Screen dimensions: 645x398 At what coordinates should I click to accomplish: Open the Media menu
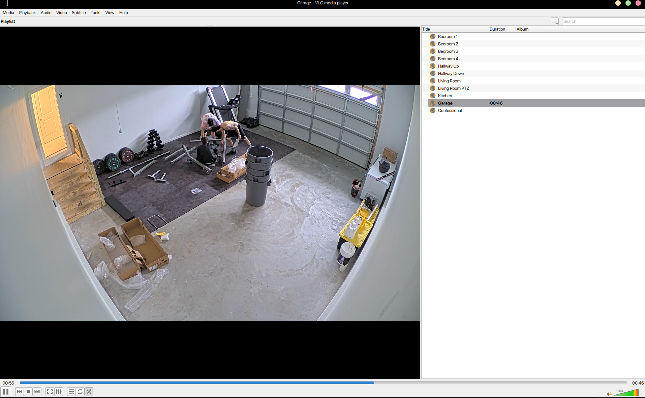click(8, 13)
